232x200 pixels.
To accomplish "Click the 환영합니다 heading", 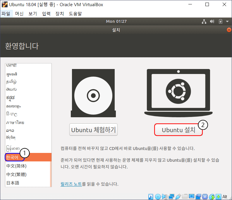I will (22, 46).
